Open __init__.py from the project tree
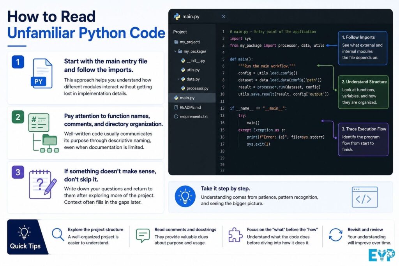Viewport: 399px width, 266px height. click(x=193, y=60)
